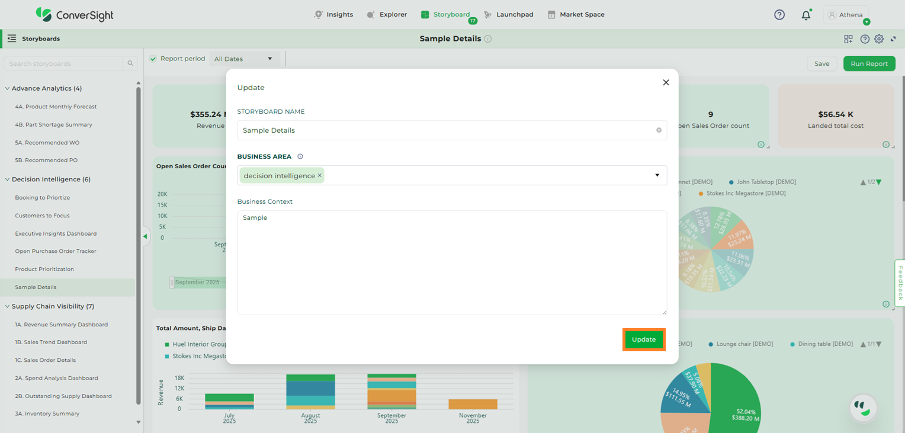
Task: Open the Business Area dropdown arrow
Action: (x=657, y=175)
